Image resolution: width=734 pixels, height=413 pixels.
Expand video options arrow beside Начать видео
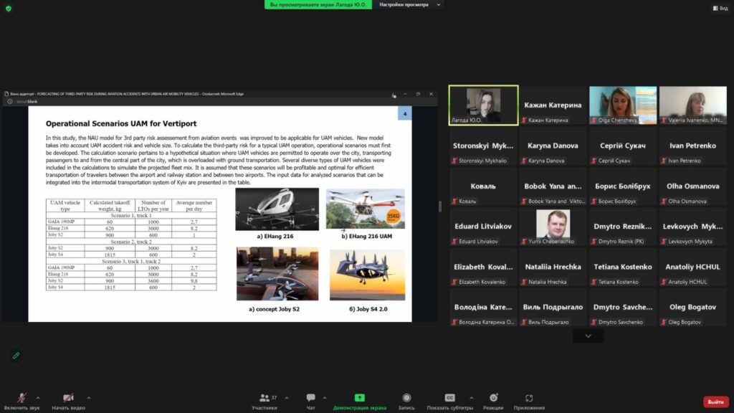coord(89,397)
